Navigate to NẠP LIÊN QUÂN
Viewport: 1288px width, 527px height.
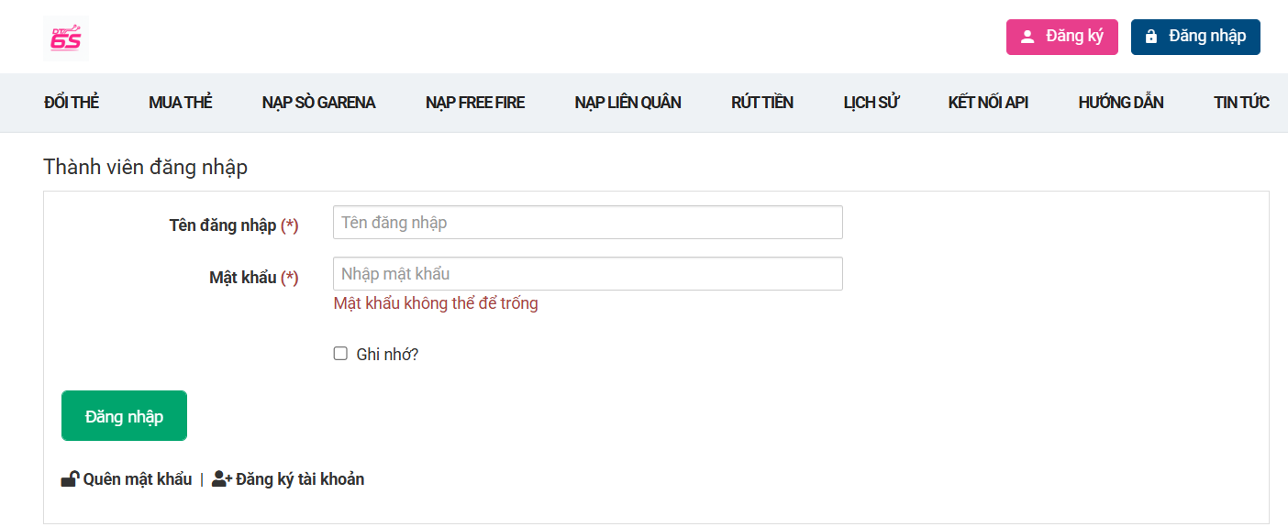pyautogui.click(x=627, y=103)
